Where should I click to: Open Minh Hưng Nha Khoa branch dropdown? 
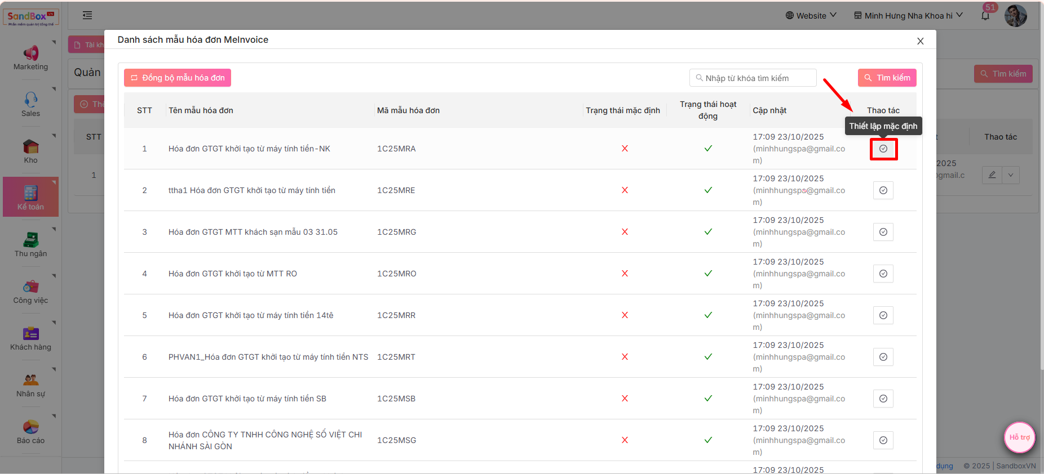(908, 16)
